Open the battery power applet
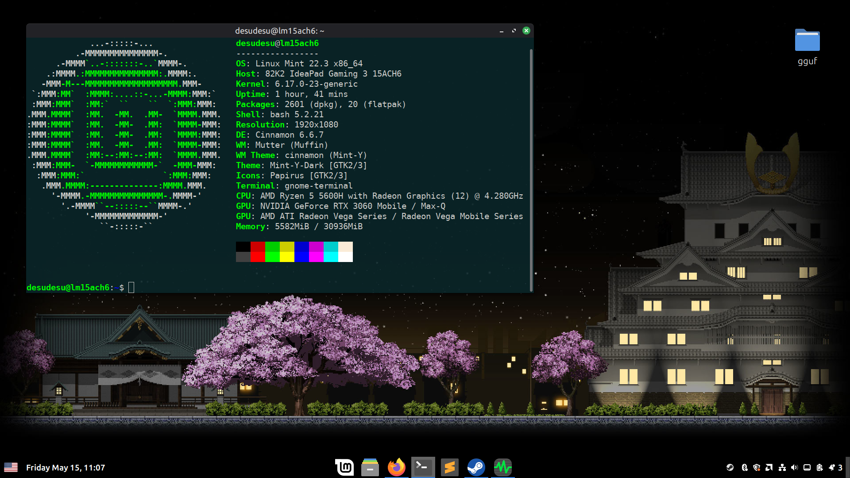The width and height of the screenshot is (850, 478). pyautogui.click(x=820, y=467)
